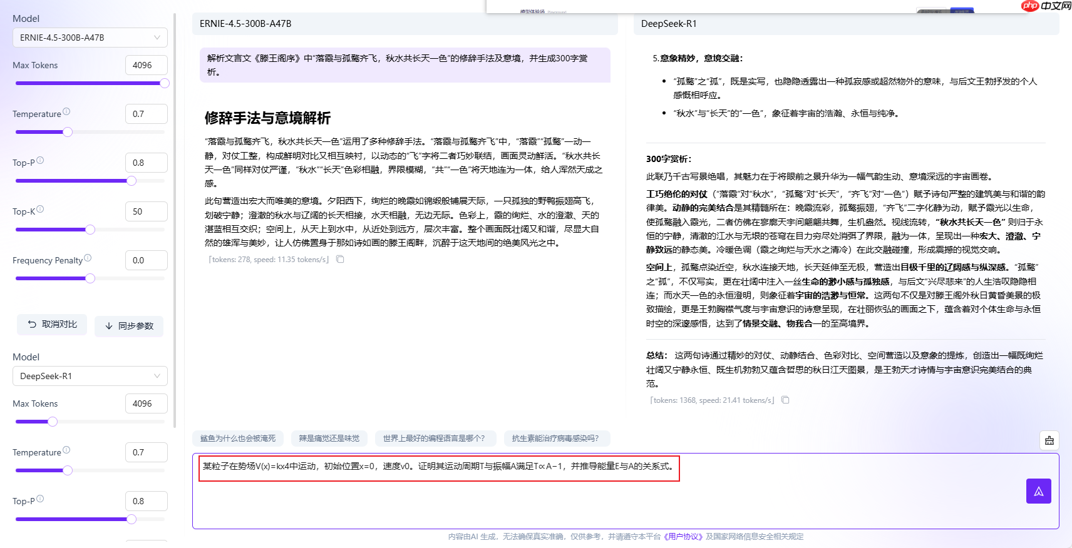Click the user question bubble in ERNIE panel
Screen dimensions: 1072x548
click(405, 65)
